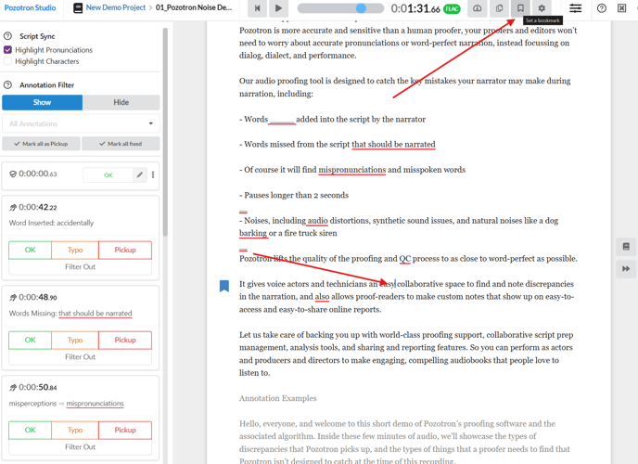638x464 pixels.
Task: Click the underlined word 'barking' in the script
Action: [x=253, y=234]
